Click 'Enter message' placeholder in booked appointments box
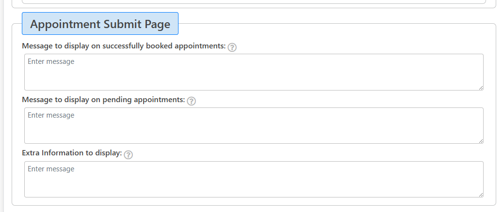Image resolution: width=503 pixels, height=212 pixels. point(51,61)
